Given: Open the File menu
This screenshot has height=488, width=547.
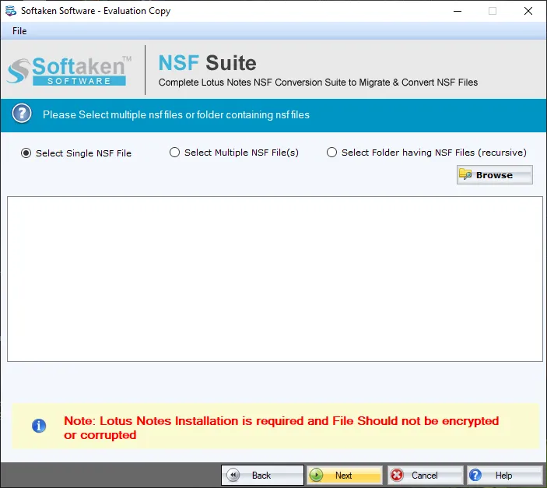Looking at the screenshot, I should coord(19,31).
